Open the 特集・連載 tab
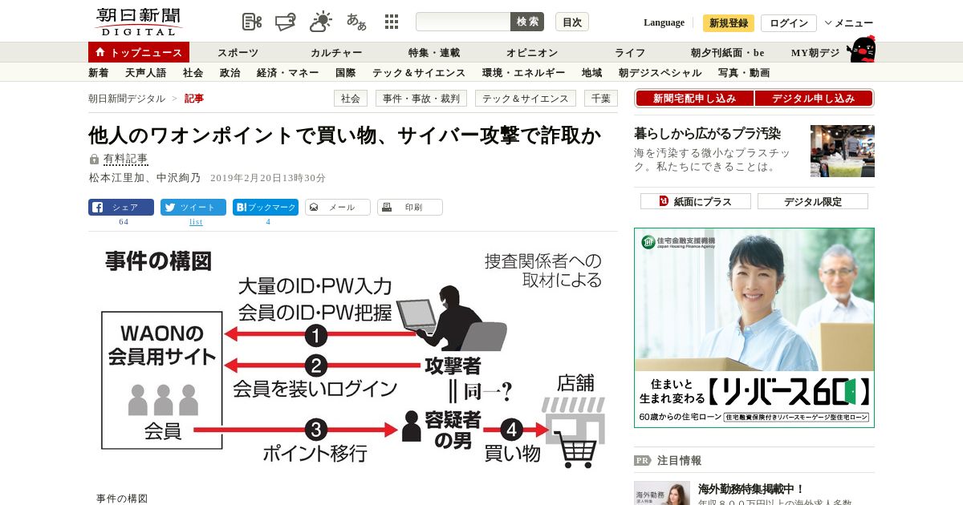 point(434,53)
